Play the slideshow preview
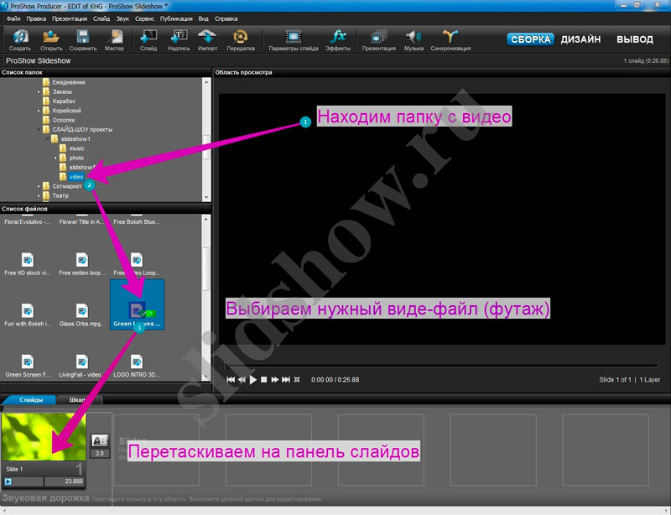The height and width of the screenshot is (515, 671). [x=253, y=380]
